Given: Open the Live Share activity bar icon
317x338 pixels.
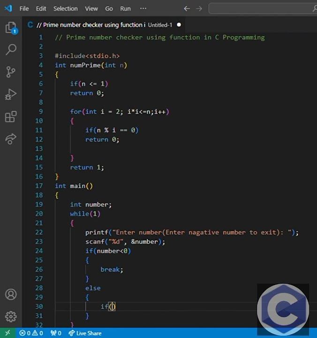Looking at the screenshot, I should [11, 138].
